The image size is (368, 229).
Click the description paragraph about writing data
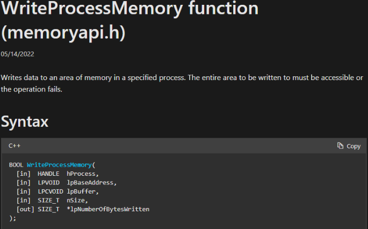182,83
